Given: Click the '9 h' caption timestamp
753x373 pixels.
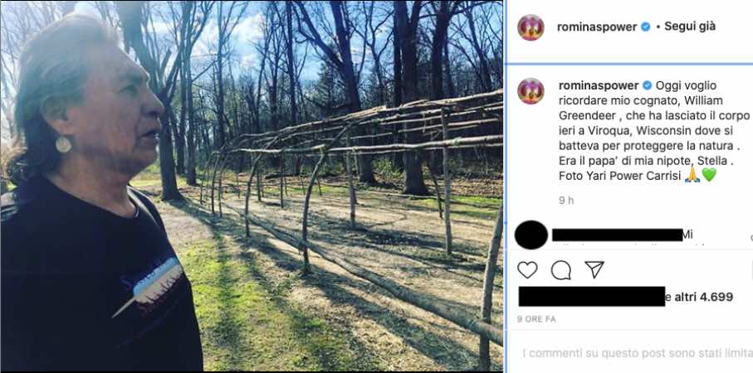Looking at the screenshot, I should 566,201.
